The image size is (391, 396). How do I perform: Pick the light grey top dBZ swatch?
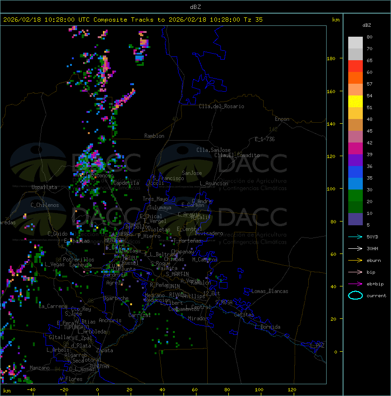coord(355,43)
